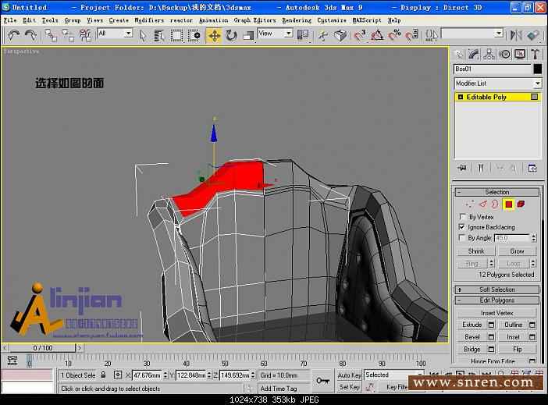548x405 pixels.
Task: Switch to Element sub-object level
Action: point(521,204)
